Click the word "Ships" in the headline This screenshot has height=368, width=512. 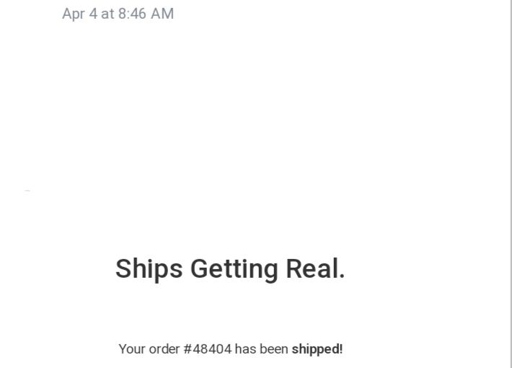pyautogui.click(x=149, y=269)
